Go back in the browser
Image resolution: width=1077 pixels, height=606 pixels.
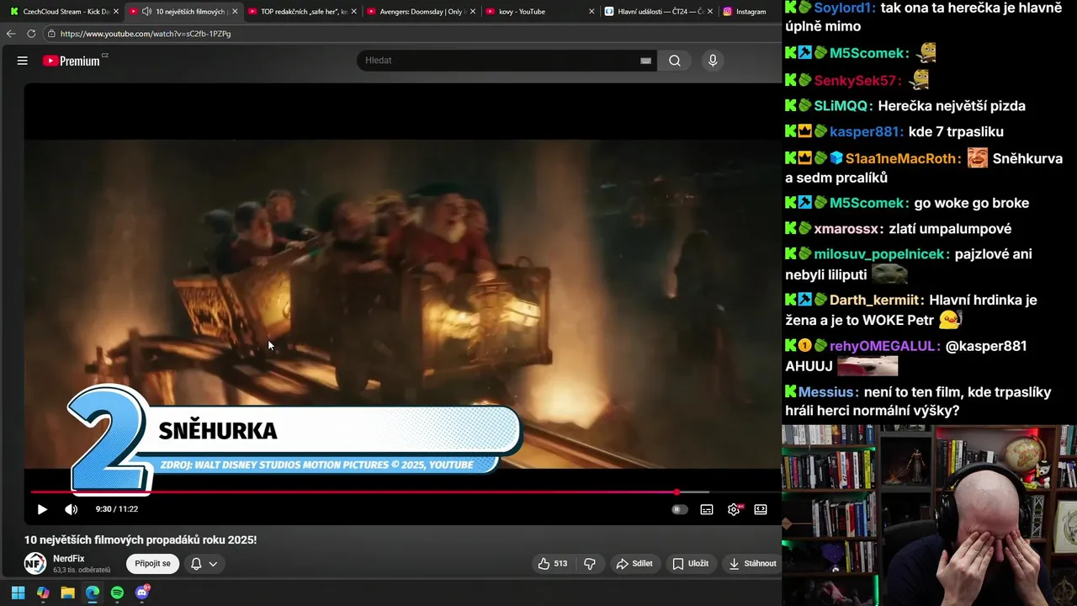click(11, 34)
